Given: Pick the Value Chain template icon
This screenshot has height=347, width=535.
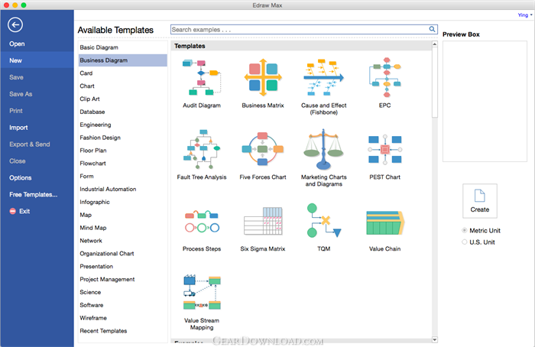Looking at the screenshot, I should pos(385,222).
